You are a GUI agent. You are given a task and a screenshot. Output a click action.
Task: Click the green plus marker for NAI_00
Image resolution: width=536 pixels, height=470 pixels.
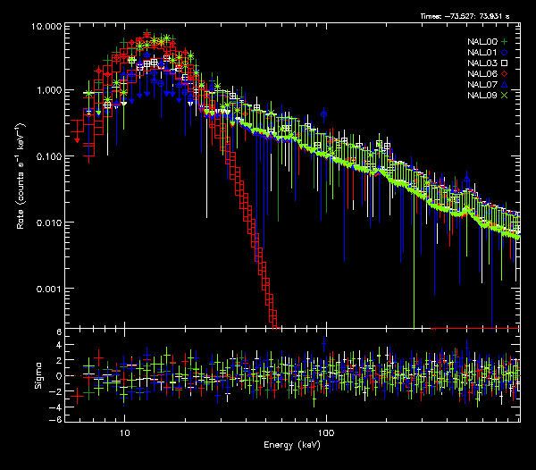pos(504,43)
